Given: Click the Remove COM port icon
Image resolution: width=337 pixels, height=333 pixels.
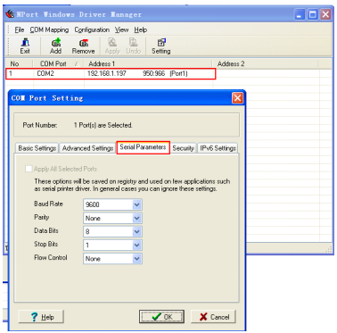Looking at the screenshot, I should [x=83, y=46].
